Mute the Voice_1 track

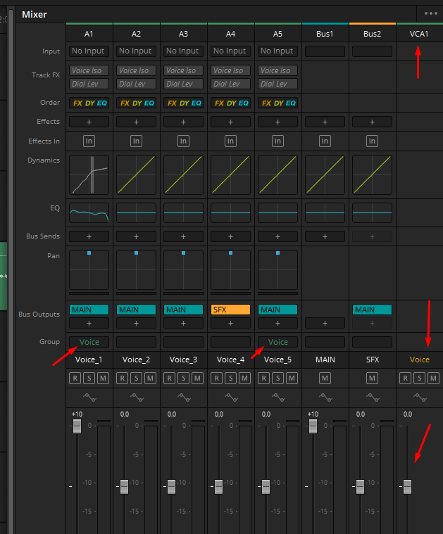[x=103, y=379]
